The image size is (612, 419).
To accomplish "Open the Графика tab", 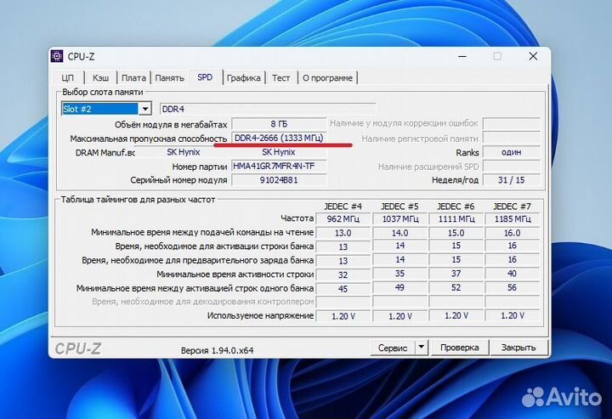I will [244, 77].
